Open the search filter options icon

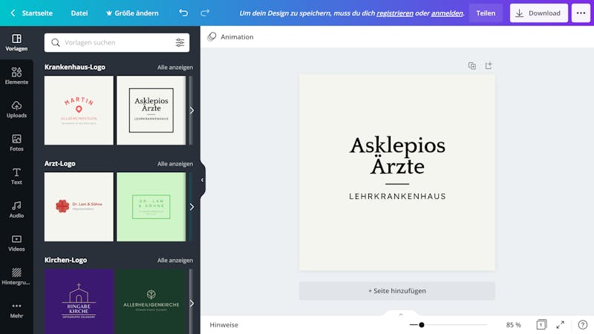180,42
